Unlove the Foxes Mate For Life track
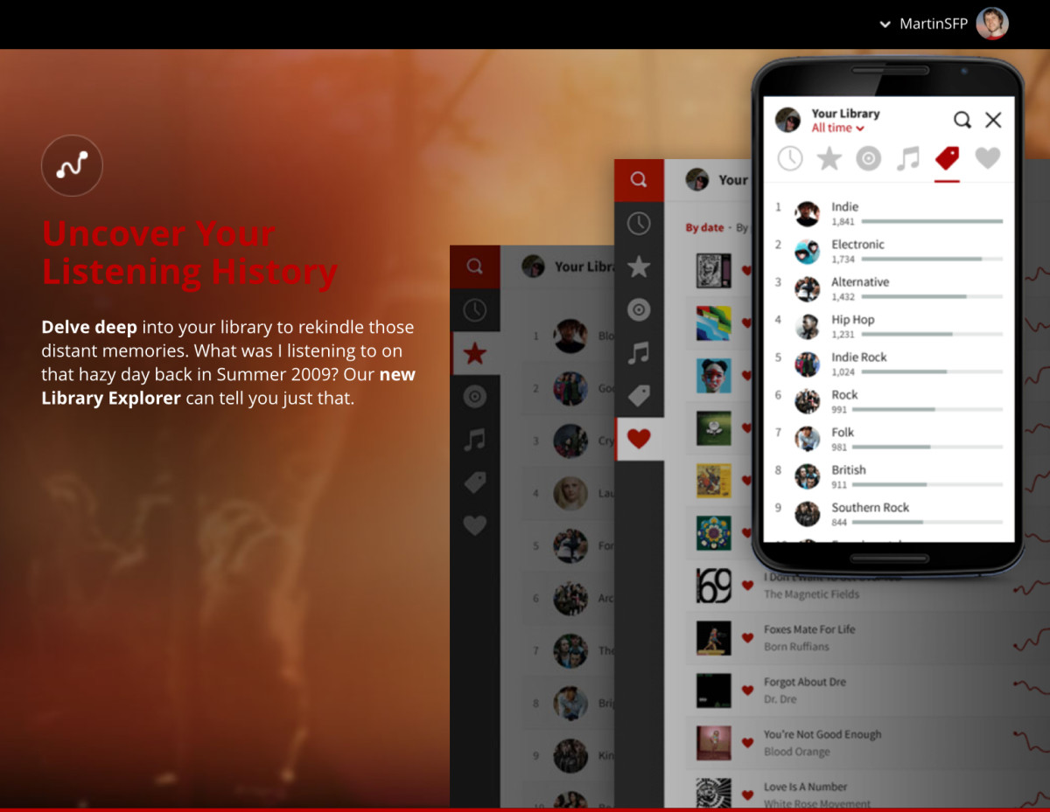1050x812 pixels. pos(747,638)
